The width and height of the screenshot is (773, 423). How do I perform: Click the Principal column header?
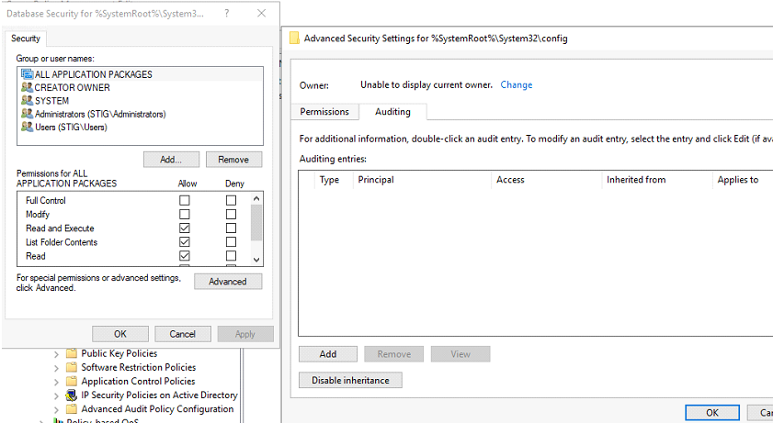(x=376, y=180)
